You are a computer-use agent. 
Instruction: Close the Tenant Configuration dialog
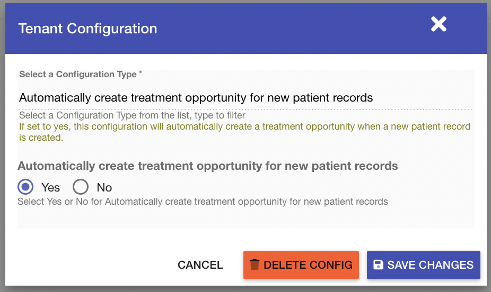[439, 24]
